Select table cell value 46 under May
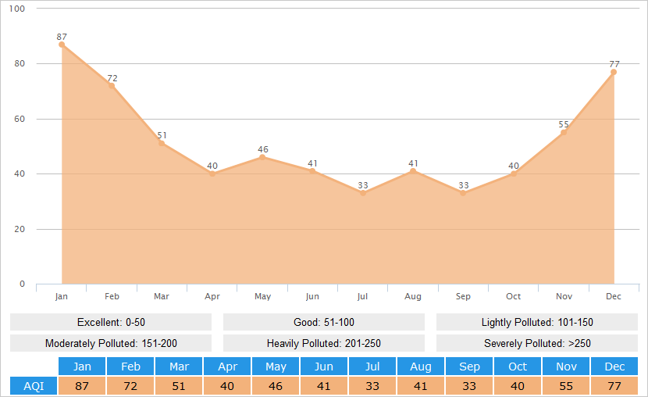This screenshot has width=648, height=397. tap(276, 386)
